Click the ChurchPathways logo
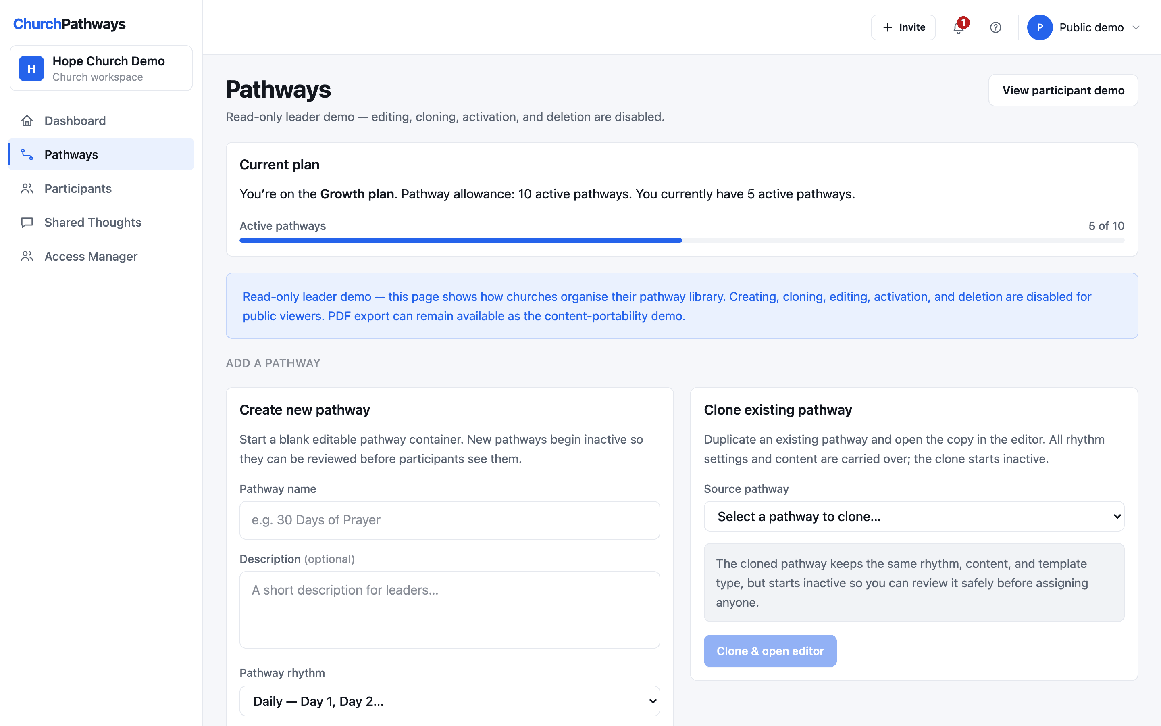Image resolution: width=1161 pixels, height=726 pixels. (x=70, y=24)
